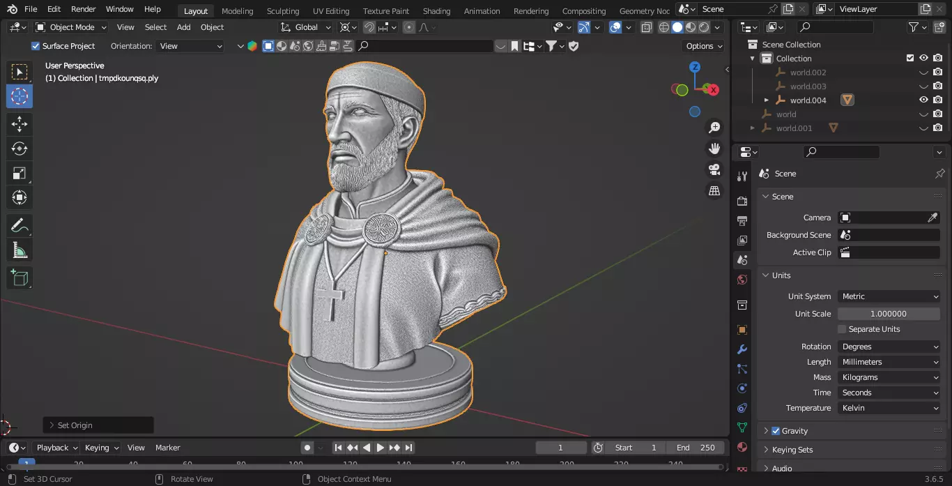Open the Object properties tab
The width and height of the screenshot is (952, 486).
742,330
